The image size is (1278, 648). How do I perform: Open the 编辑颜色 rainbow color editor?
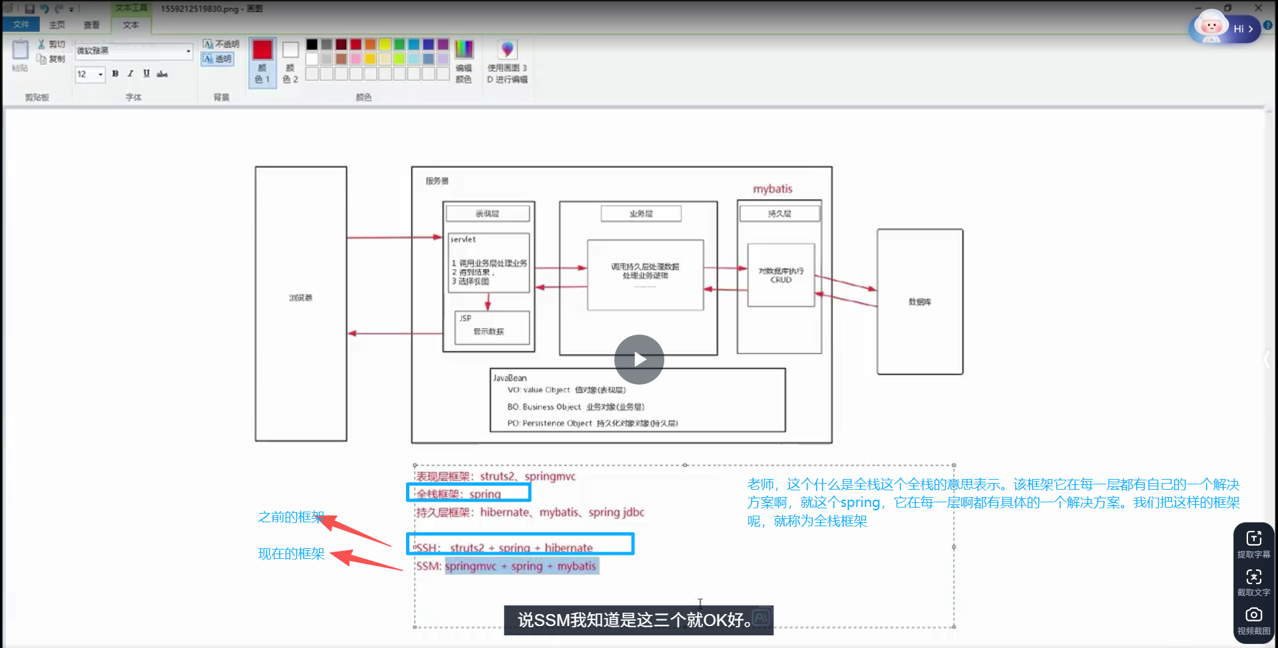[464, 61]
